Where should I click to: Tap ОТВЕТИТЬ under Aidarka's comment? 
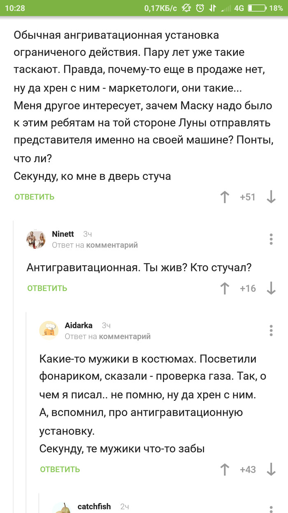pyautogui.click(x=60, y=470)
